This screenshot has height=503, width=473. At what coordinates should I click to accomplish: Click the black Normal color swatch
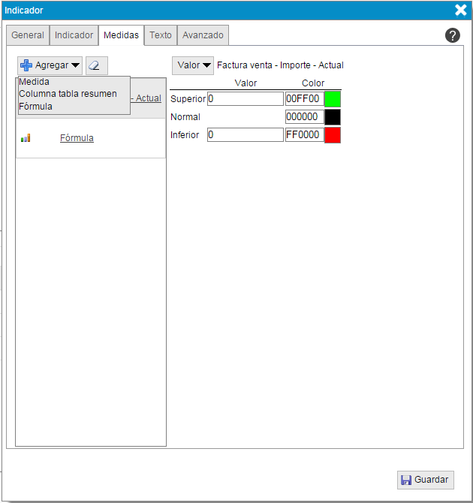(x=333, y=117)
